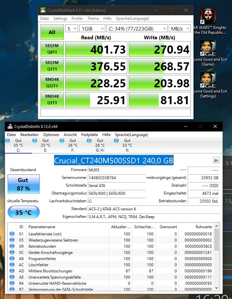Click the Eingeschaltet value 4673 mal

pyautogui.click(x=203, y=193)
